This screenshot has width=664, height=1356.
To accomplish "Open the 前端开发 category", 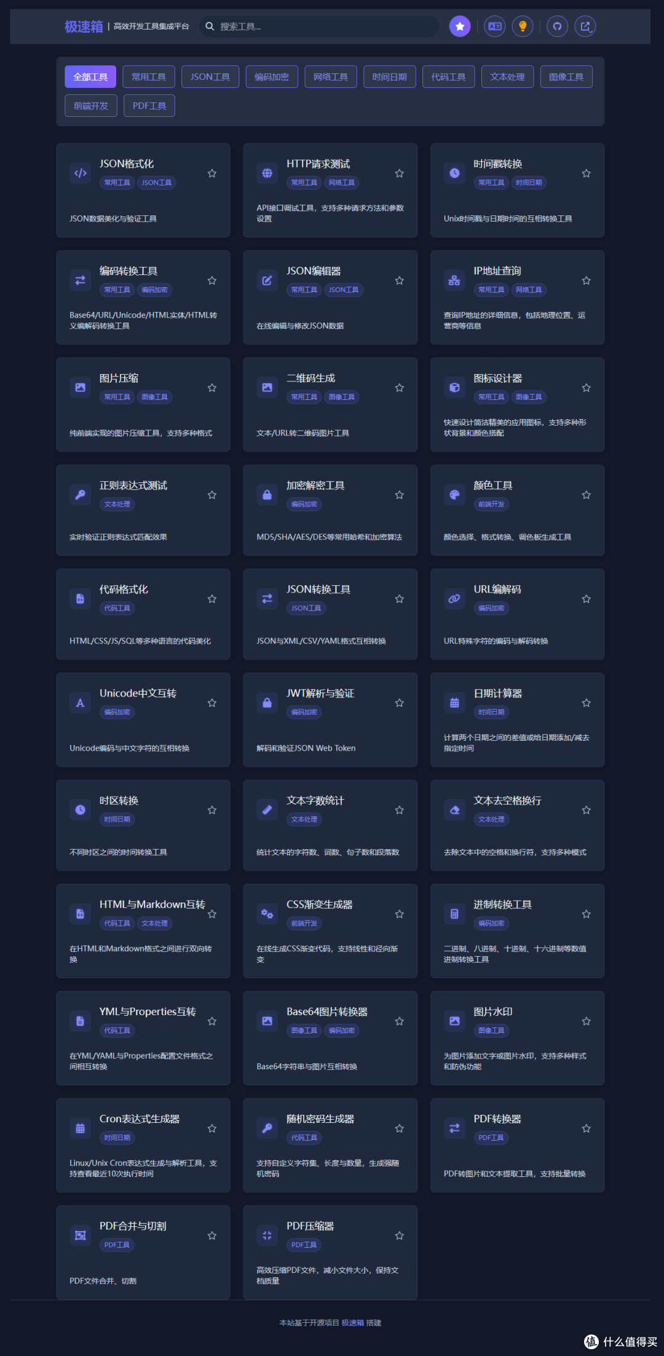I will 91,106.
